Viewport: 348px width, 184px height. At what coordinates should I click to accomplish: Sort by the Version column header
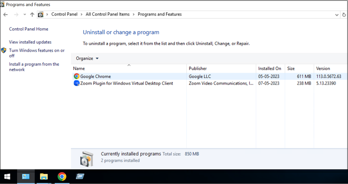(331, 68)
